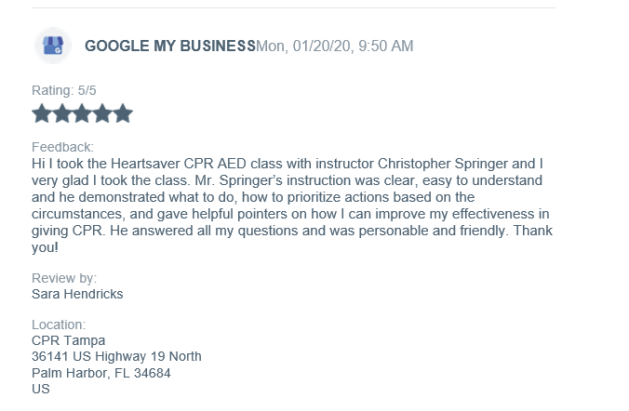The image size is (629, 411).
Task: Click the fourth rating star
Action: coord(102,113)
